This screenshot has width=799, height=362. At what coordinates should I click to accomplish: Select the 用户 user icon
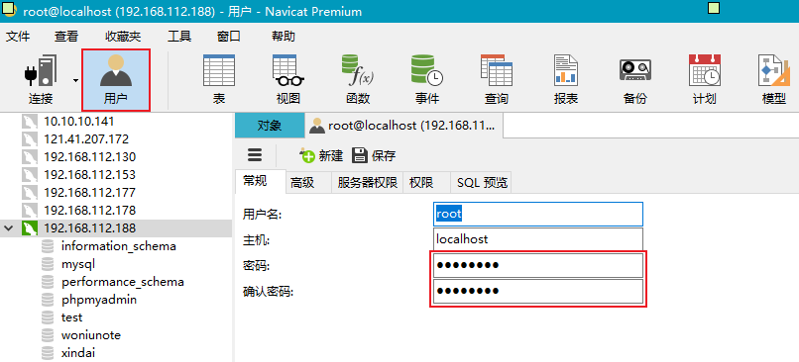pos(116,80)
